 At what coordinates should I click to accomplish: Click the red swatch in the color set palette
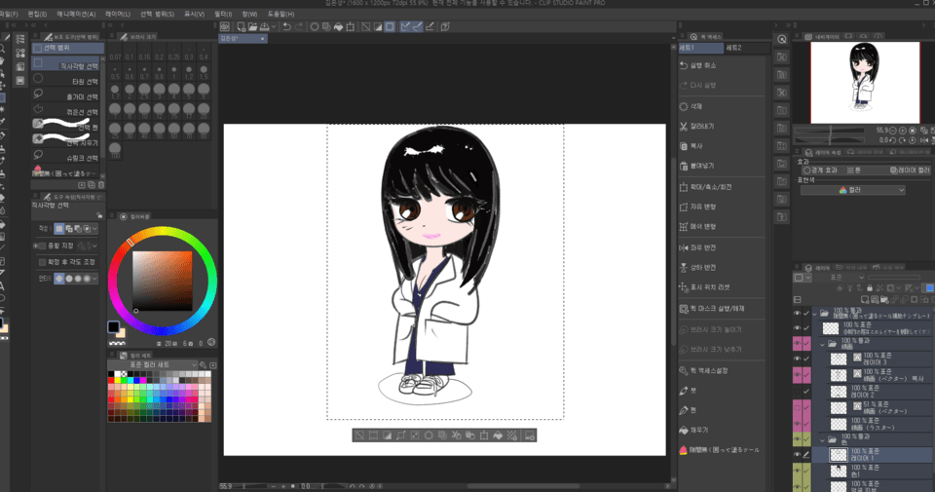[111, 380]
